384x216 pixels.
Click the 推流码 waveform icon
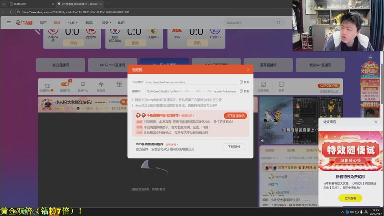tap(101, 86)
